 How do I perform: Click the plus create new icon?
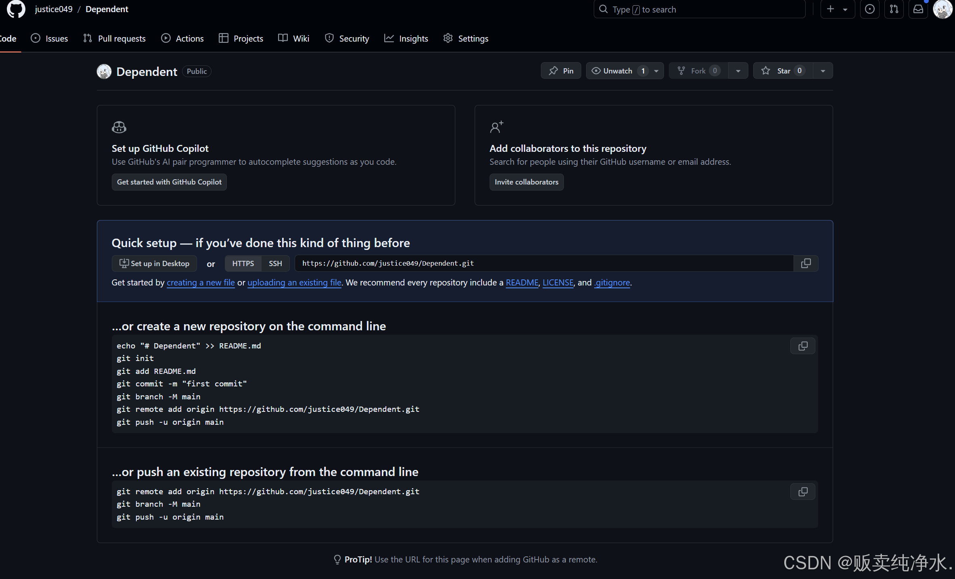click(x=830, y=9)
